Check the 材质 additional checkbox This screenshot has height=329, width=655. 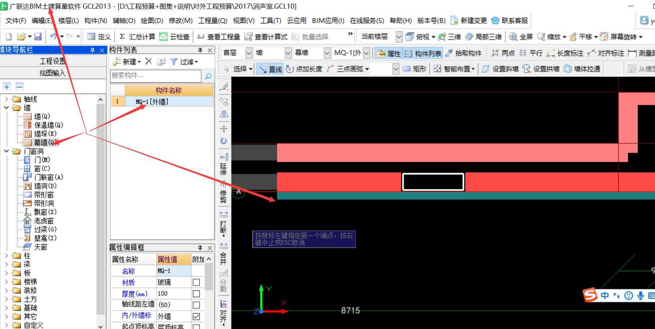coord(196,282)
